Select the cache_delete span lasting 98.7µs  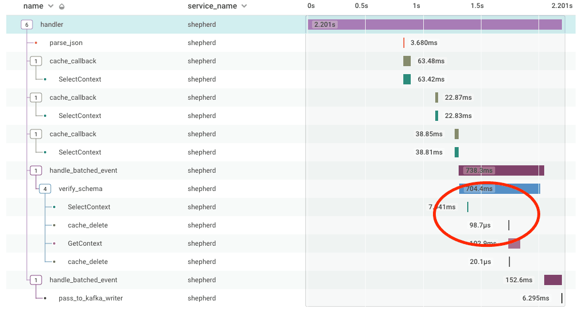(x=87, y=225)
